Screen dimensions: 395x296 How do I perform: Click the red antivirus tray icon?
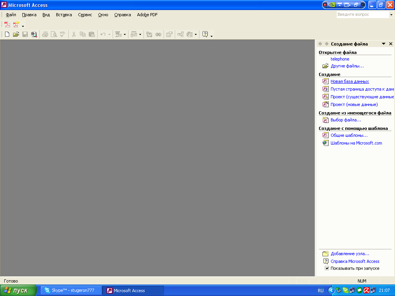pos(366,290)
